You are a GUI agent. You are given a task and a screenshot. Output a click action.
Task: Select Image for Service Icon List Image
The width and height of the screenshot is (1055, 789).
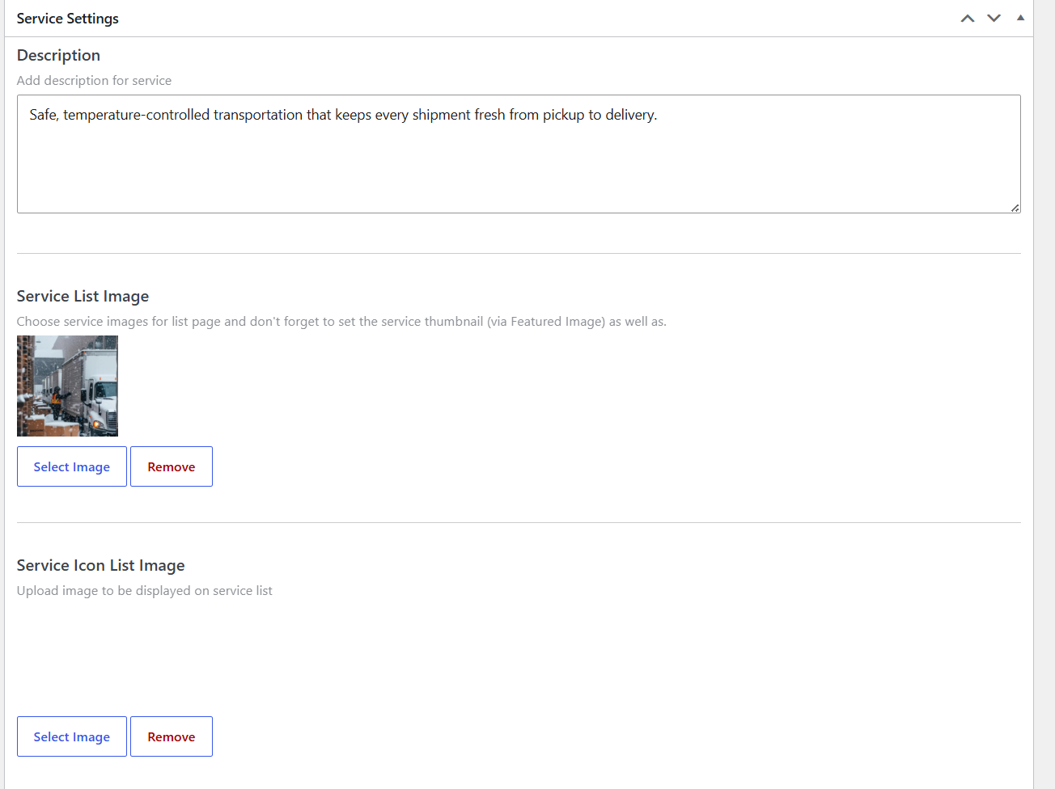72,736
